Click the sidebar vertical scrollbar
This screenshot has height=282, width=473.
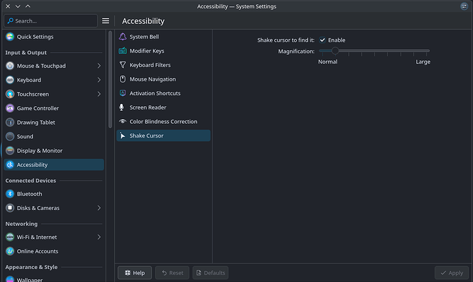point(110,79)
